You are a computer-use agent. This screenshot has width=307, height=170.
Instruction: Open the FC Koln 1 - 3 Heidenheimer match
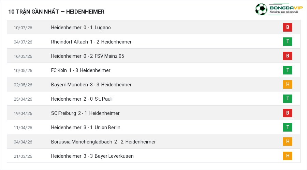(81, 70)
